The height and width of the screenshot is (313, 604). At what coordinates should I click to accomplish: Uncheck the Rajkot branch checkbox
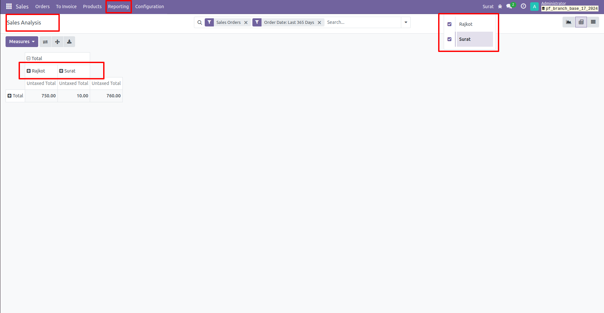[450, 24]
